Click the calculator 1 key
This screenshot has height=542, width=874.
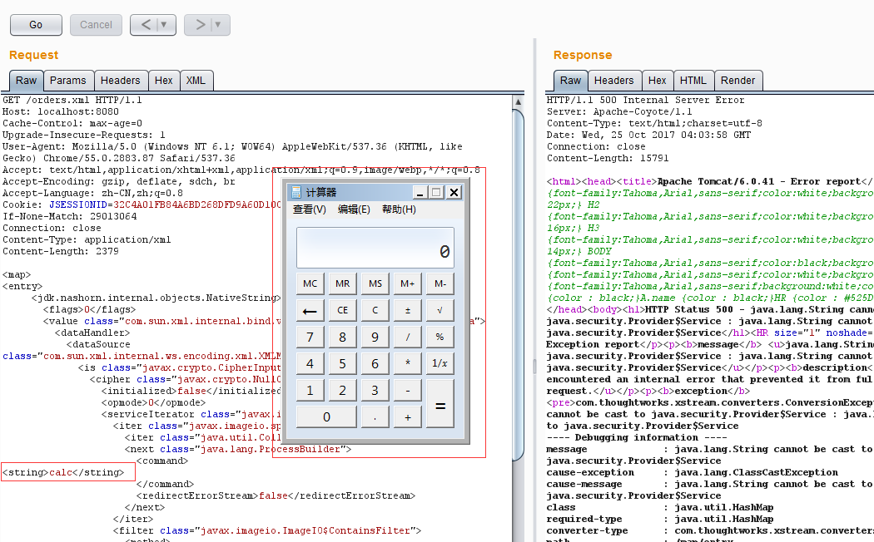(310, 391)
